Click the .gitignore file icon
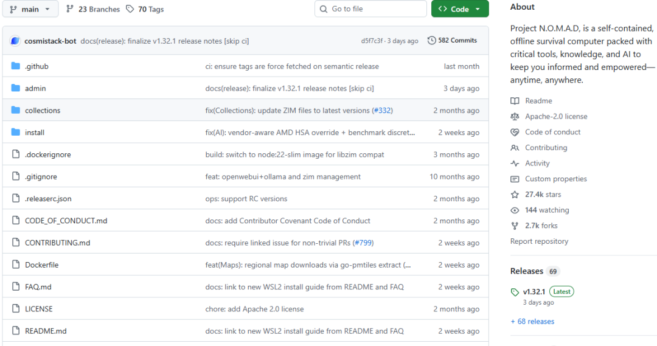Screen dimensions: 657x346 click(x=16, y=176)
